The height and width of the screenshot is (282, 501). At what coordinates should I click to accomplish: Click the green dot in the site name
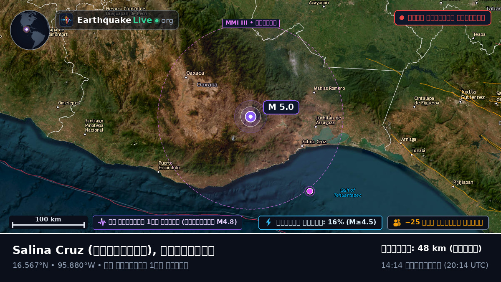(157, 20)
